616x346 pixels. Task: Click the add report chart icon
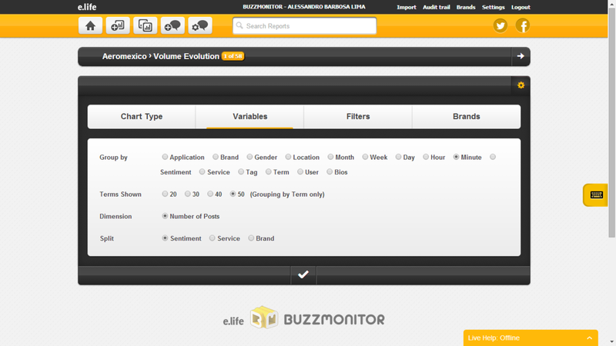click(118, 25)
